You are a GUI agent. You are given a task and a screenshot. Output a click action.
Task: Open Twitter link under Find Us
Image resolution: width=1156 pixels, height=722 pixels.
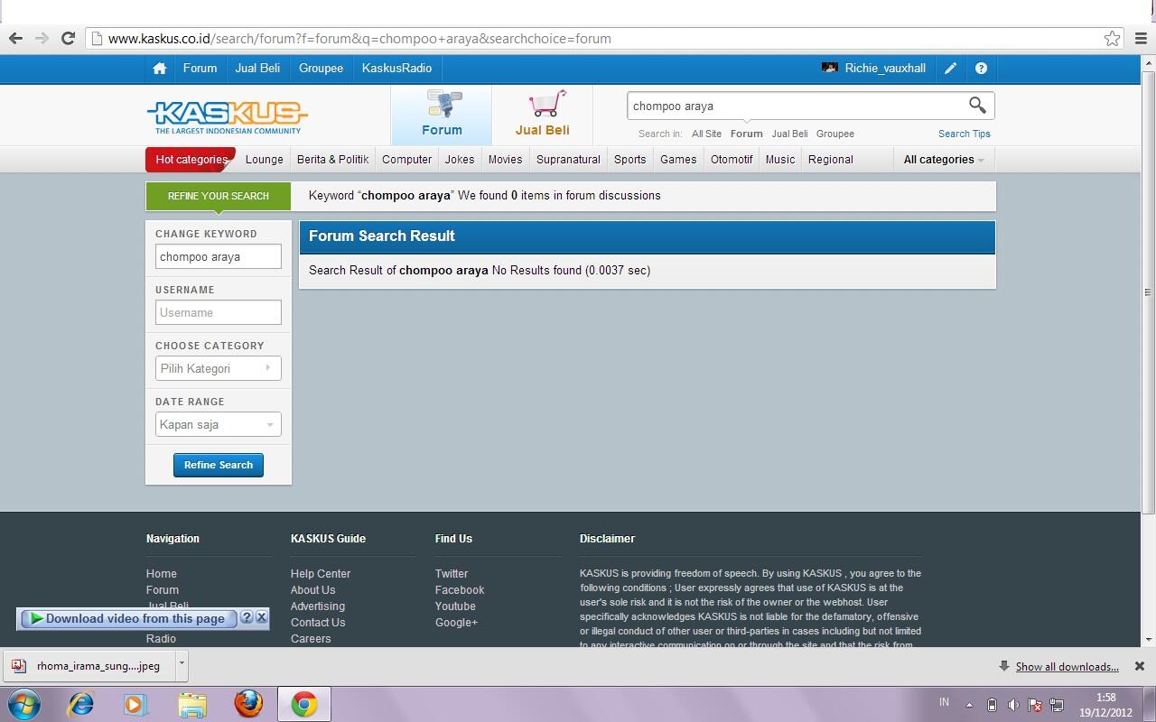tap(452, 574)
